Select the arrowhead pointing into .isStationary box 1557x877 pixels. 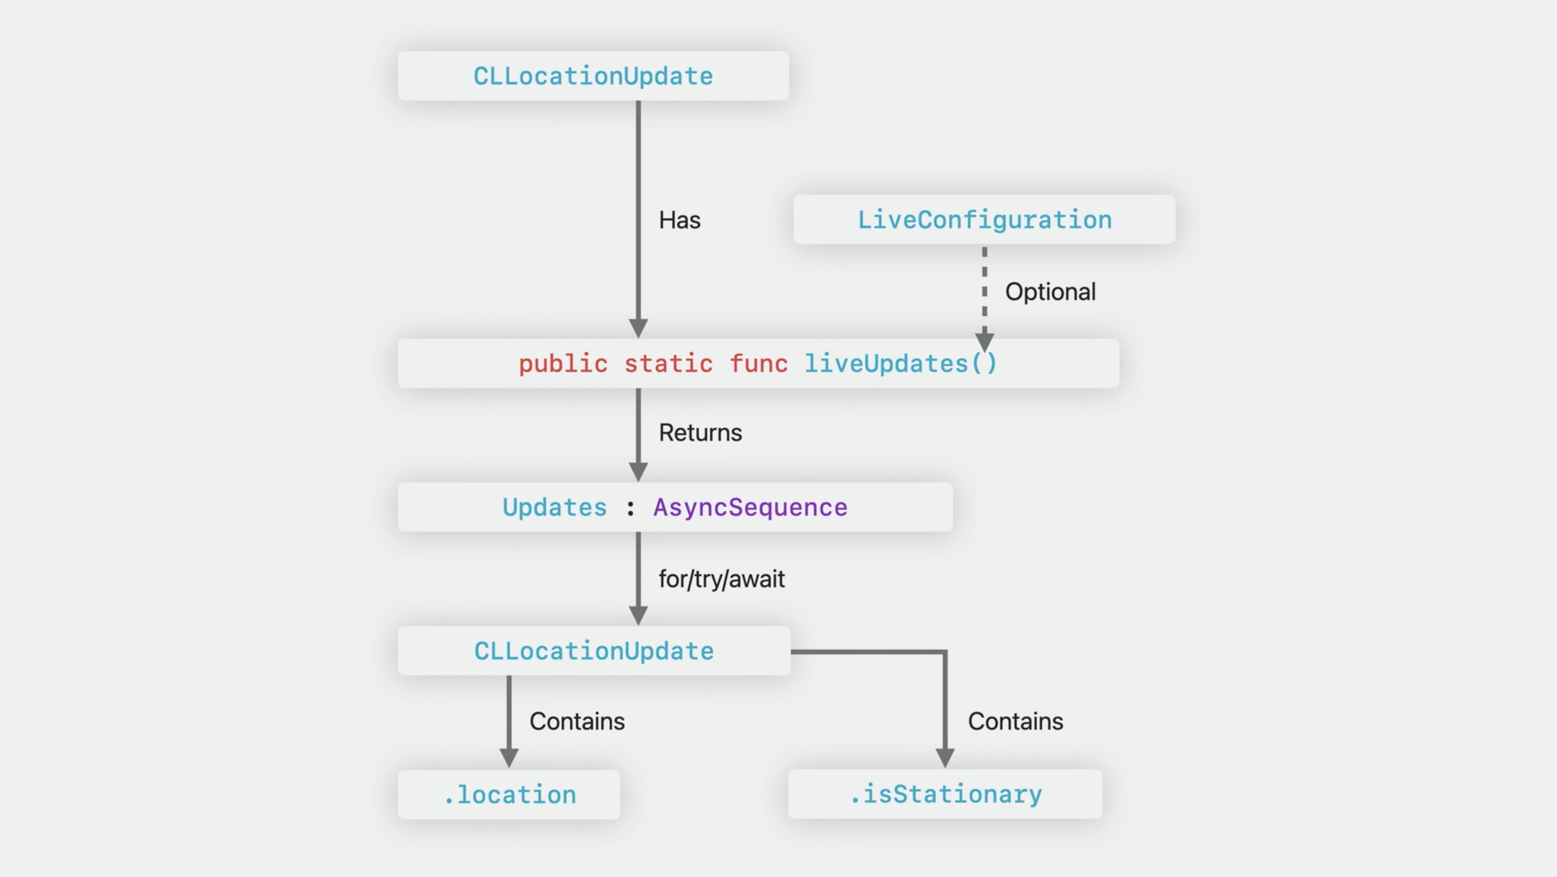945,757
